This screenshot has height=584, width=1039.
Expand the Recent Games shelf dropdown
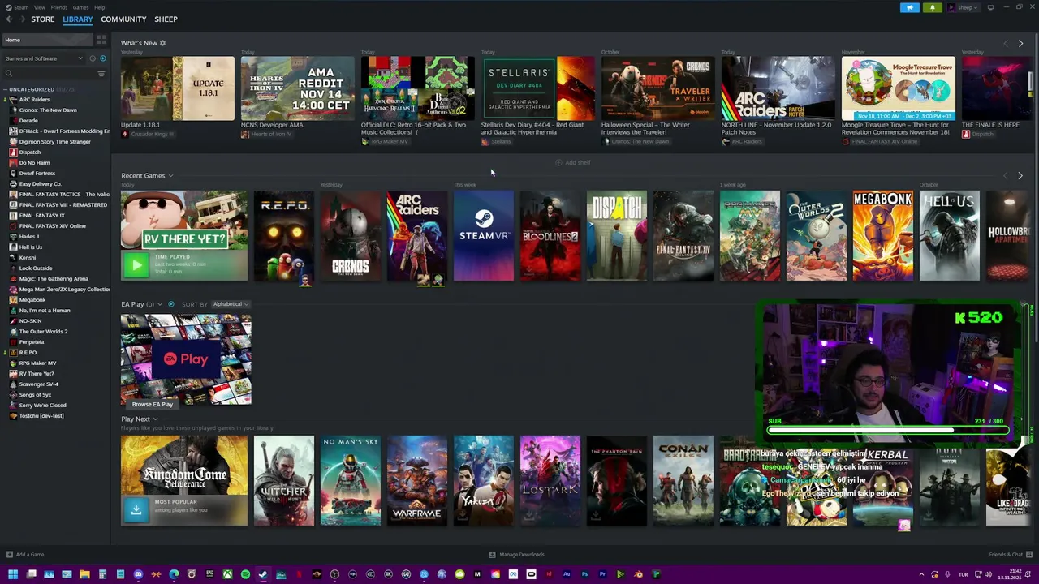pyautogui.click(x=170, y=175)
